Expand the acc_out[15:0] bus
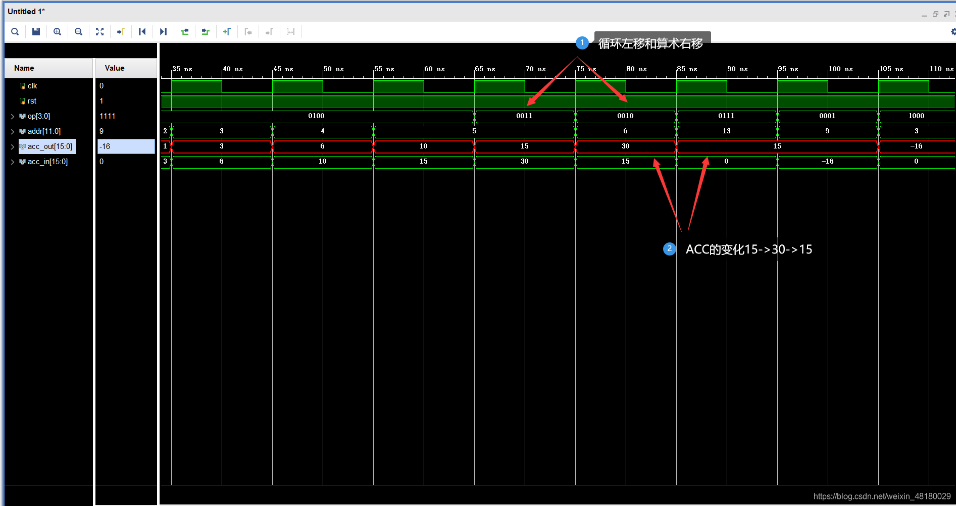Viewport: 956px width, 506px height. (12, 146)
